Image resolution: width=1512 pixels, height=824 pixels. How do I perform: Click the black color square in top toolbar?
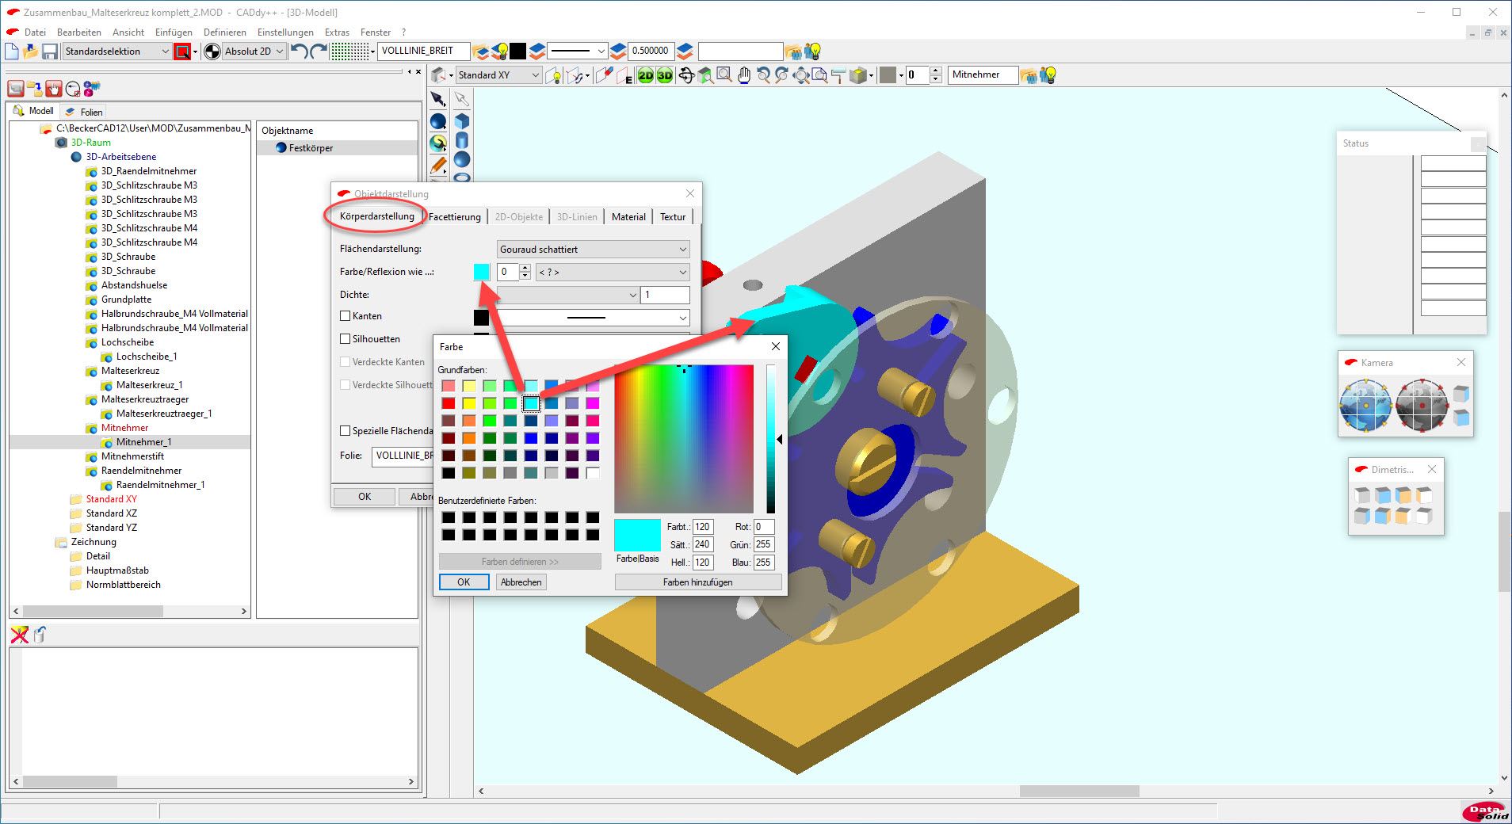[517, 51]
